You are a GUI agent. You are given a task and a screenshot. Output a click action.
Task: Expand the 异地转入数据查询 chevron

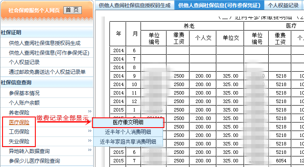click(x=89, y=150)
